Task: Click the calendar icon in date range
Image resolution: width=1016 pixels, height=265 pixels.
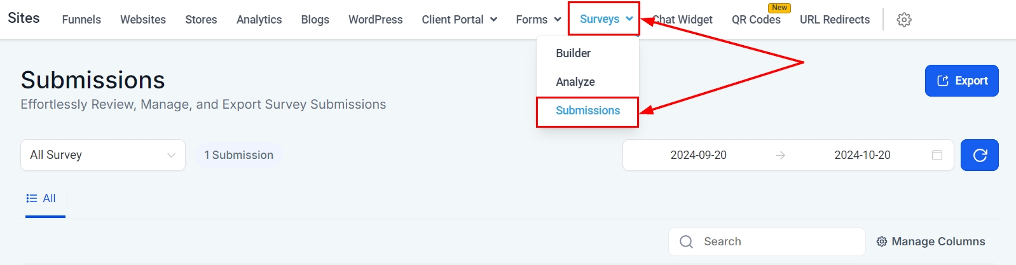Action: [937, 155]
